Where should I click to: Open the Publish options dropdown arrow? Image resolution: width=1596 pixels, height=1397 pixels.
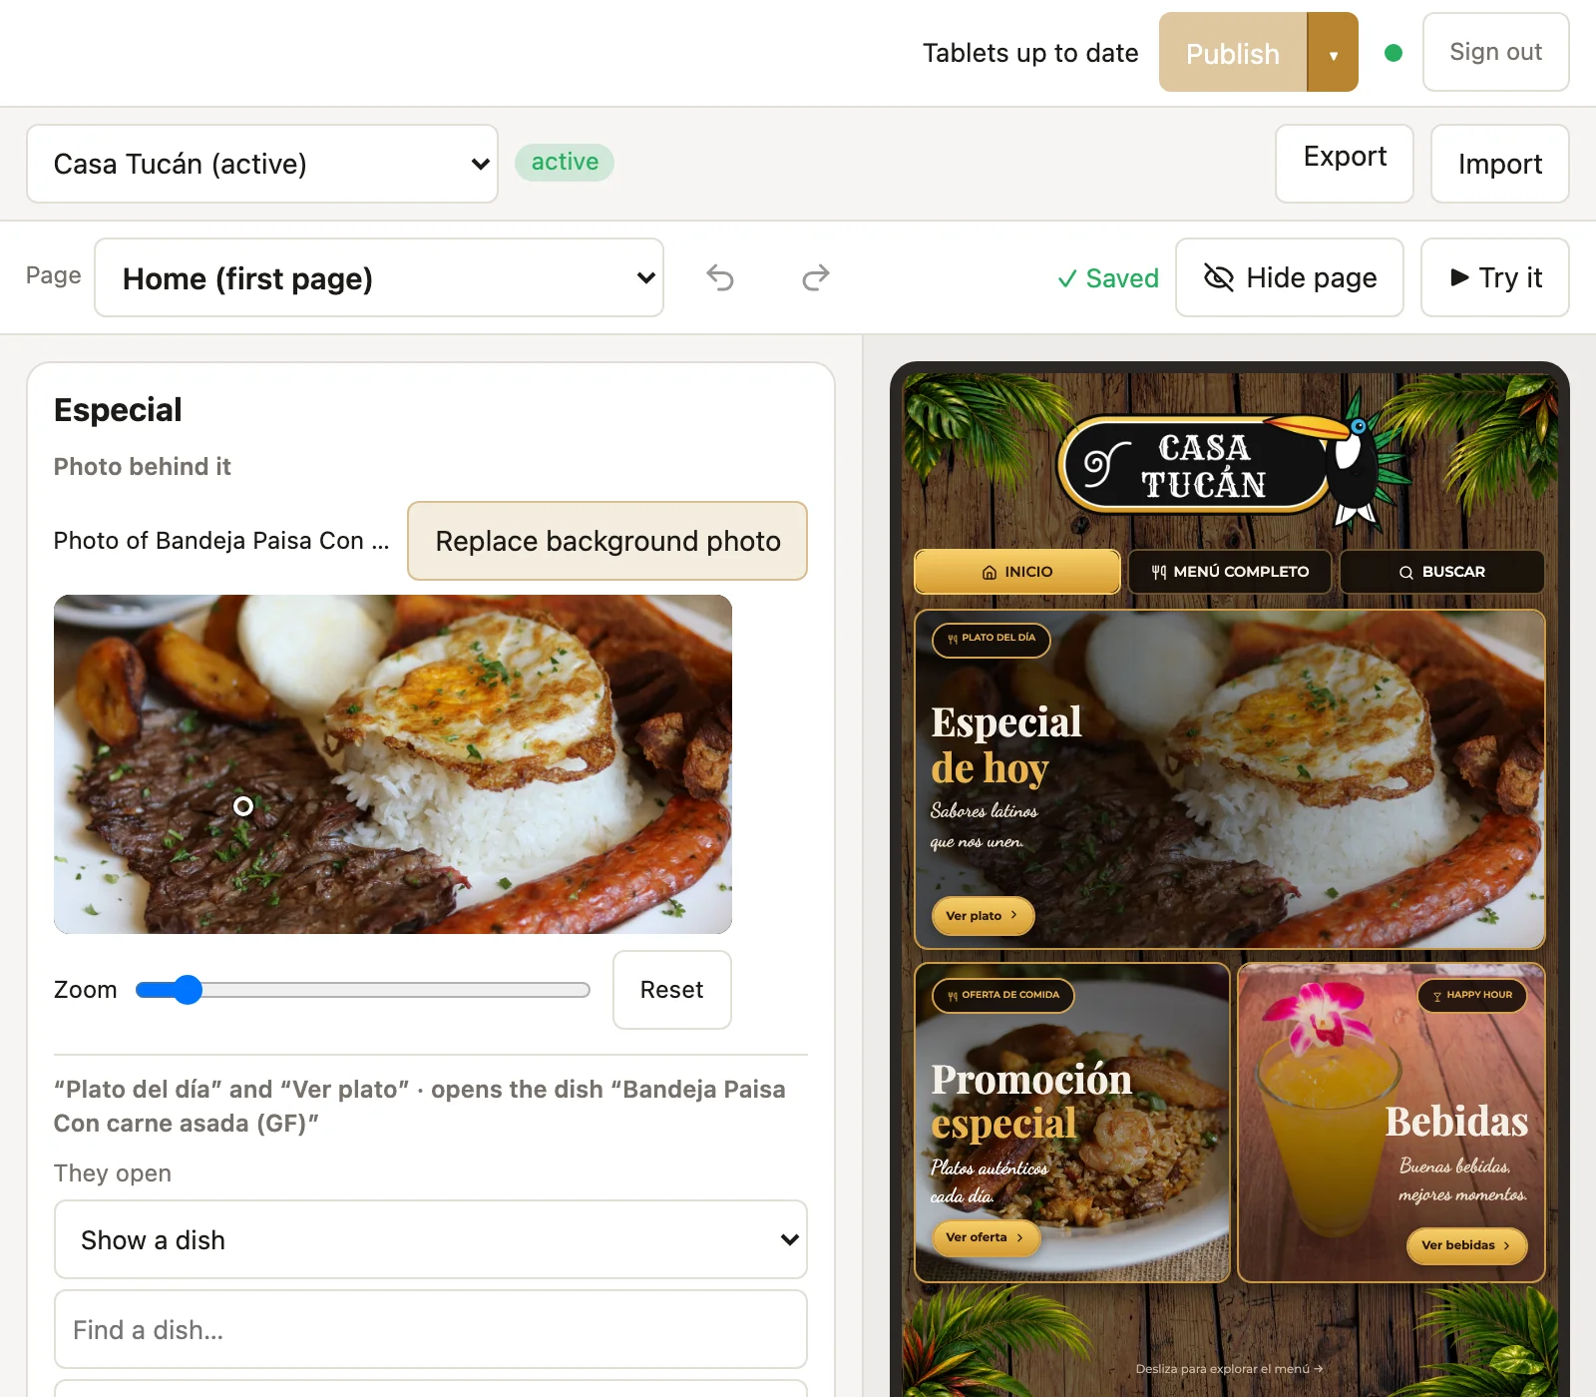pyautogui.click(x=1334, y=53)
